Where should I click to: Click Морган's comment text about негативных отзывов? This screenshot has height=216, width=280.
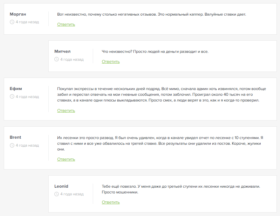[152, 15]
